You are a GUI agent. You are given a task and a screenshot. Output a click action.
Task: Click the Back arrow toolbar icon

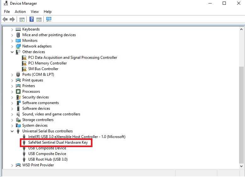5,19
